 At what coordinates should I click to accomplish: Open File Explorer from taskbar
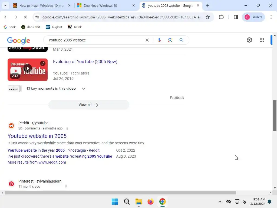tap(139, 201)
